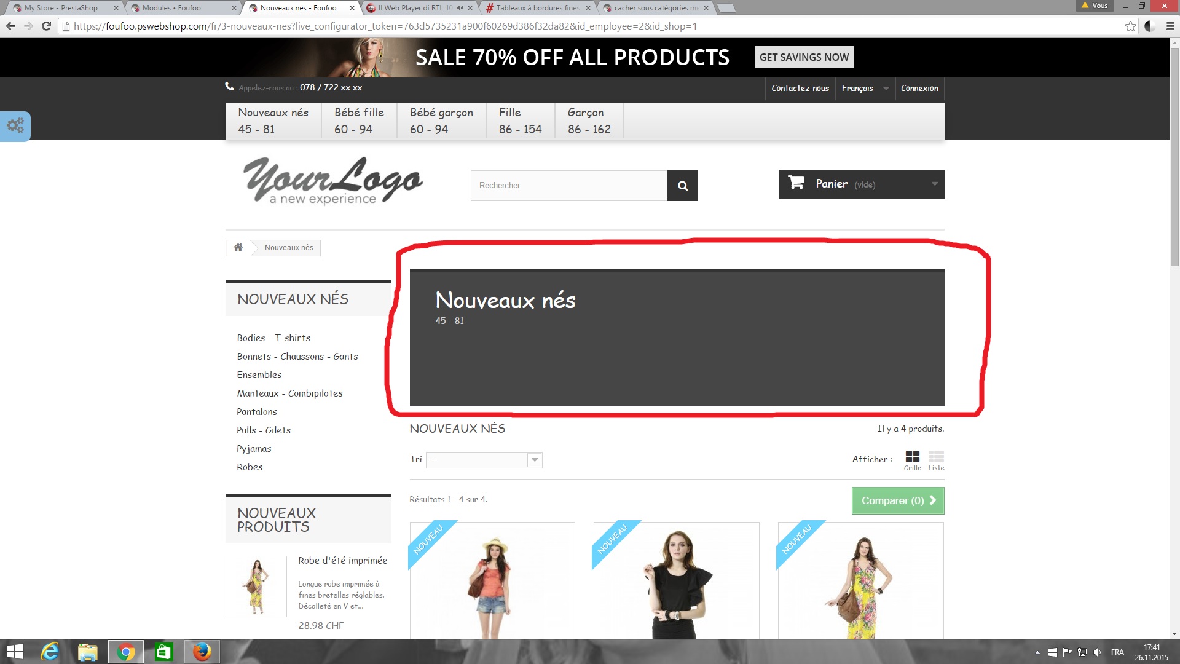Switch to Tableaux à bordures fines tab

(x=537, y=8)
